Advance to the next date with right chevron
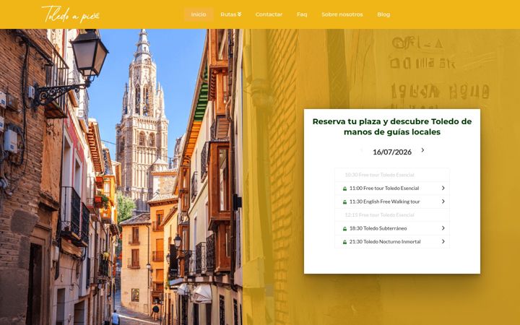 (422, 150)
